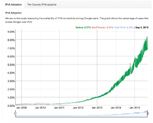The width and height of the screenshot is (153, 123).
Task: Click the Jan 2014 x-axis label
Action: click(x=116, y=108)
